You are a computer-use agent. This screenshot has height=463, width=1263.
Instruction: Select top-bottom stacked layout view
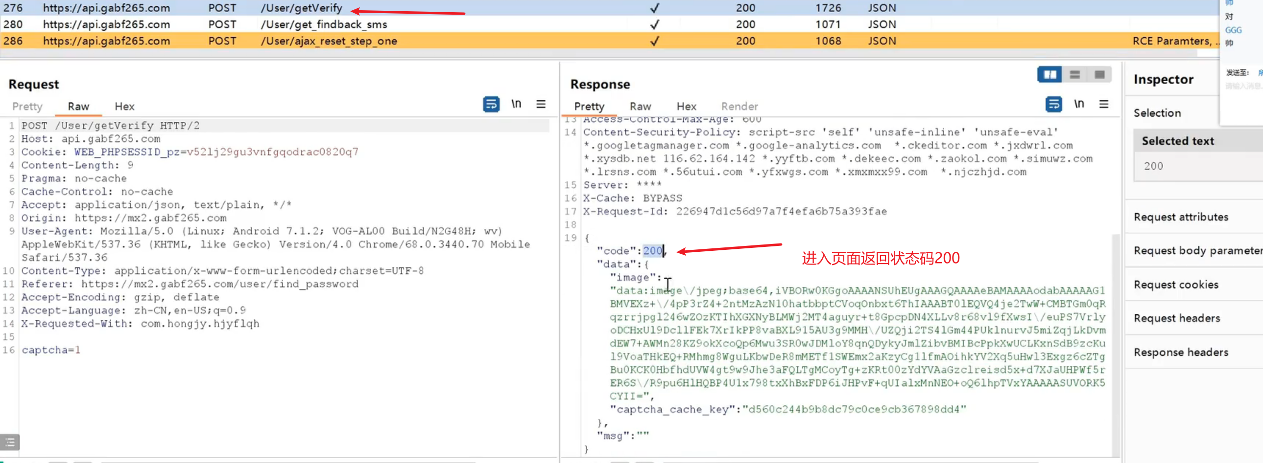pyautogui.click(x=1075, y=74)
